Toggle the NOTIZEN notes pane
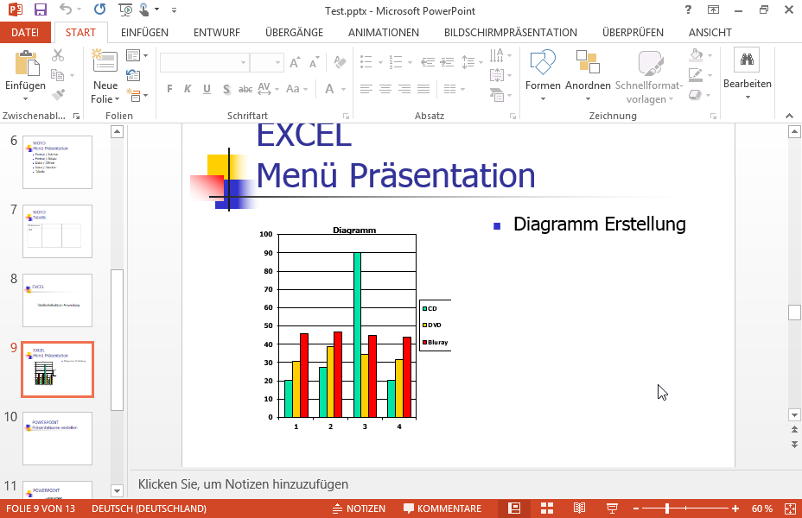The height and width of the screenshot is (518, 802). [x=359, y=509]
